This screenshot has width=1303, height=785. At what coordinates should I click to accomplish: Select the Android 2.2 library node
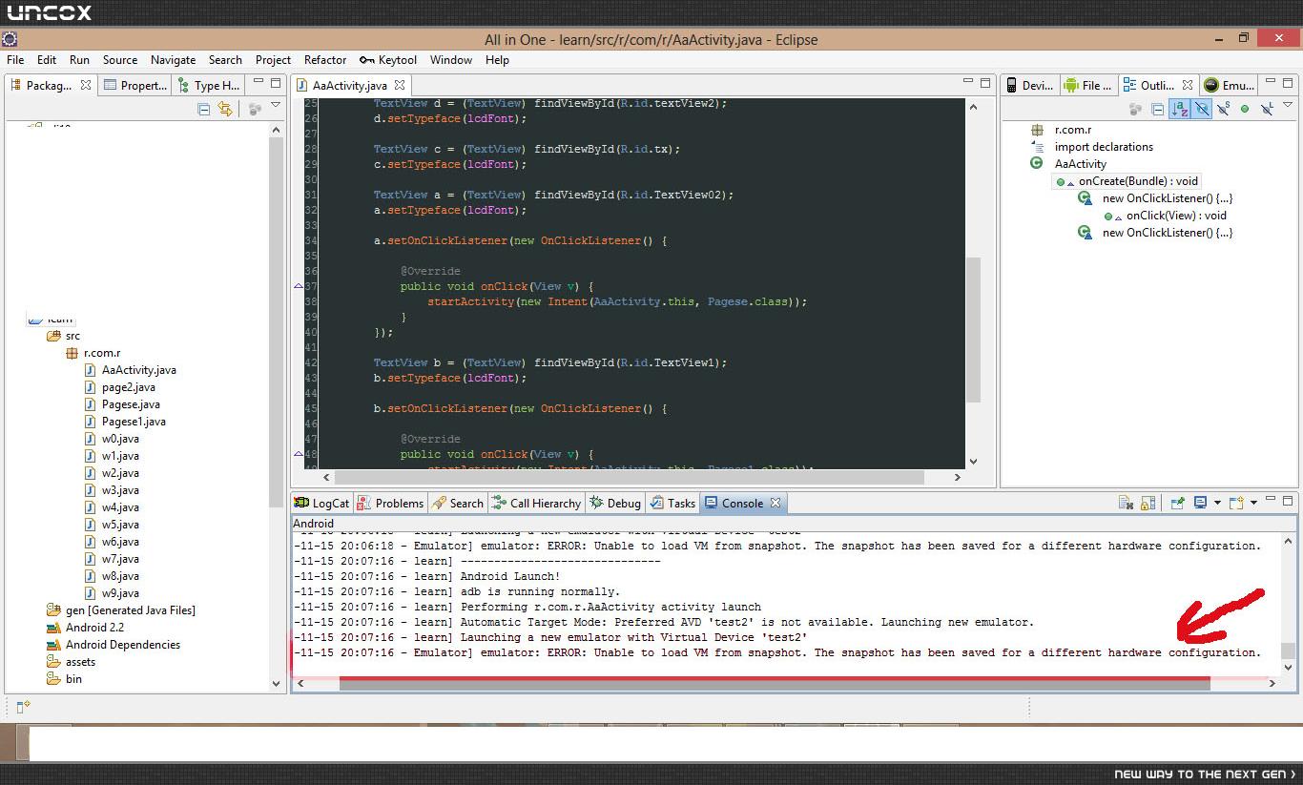[85, 628]
